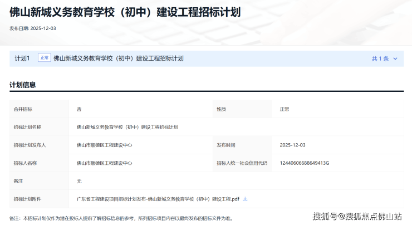Click the 招标计划发布人 label cell
This screenshot has height=225, width=412.
tap(39, 145)
